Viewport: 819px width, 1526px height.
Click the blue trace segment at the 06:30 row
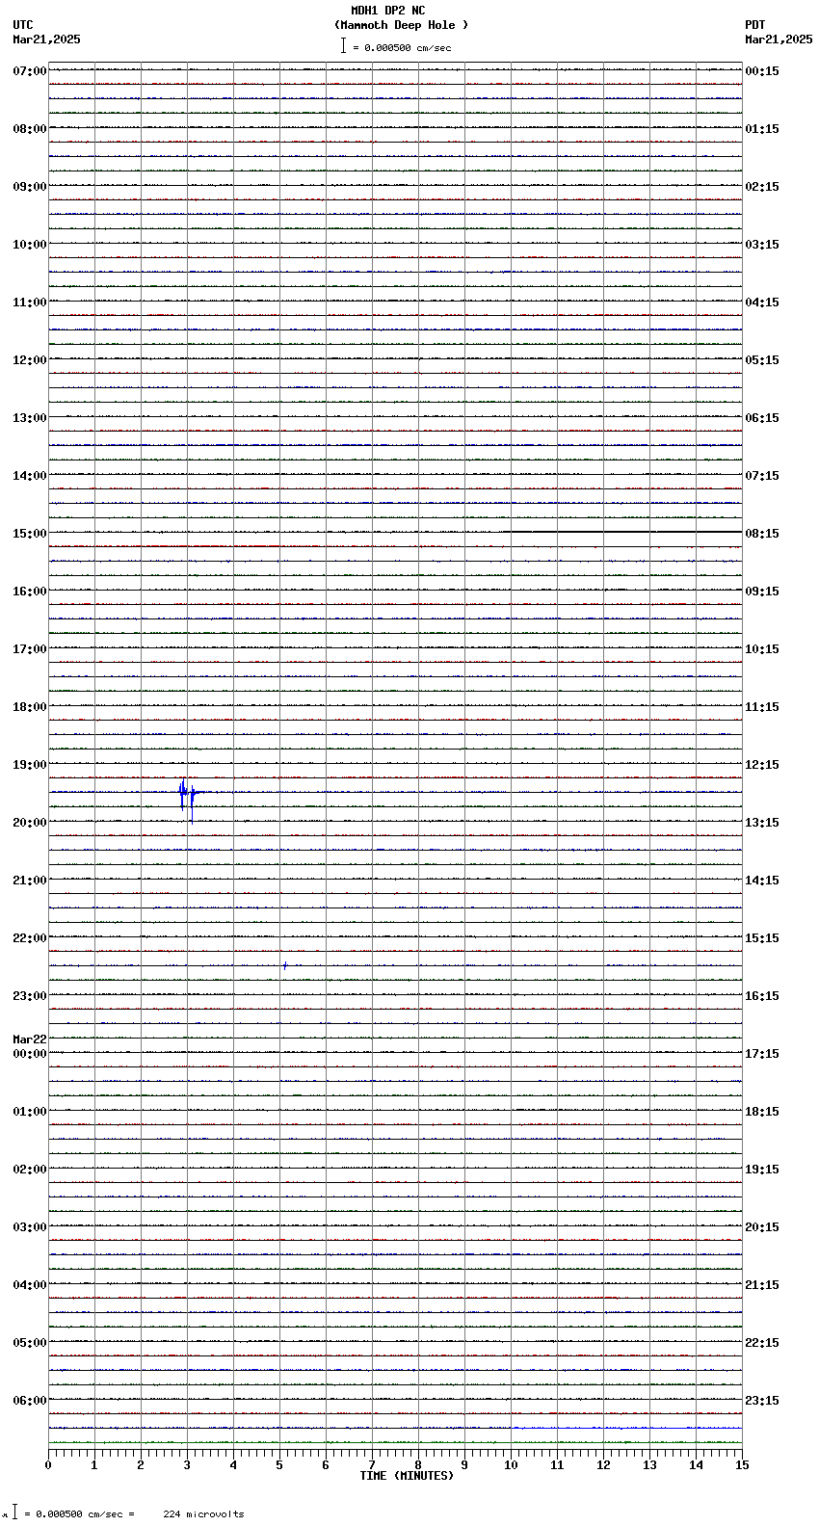pyautogui.click(x=627, y=1428)
